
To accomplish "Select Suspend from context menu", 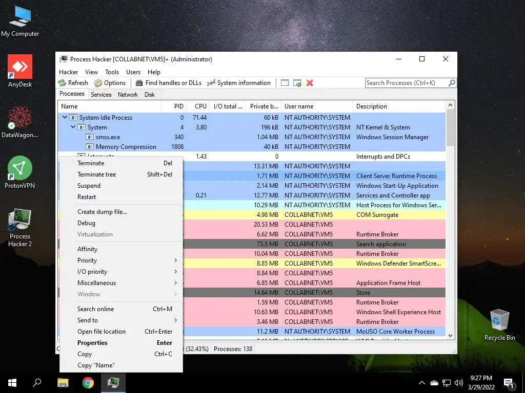I will pyautogui.click(x=121, y=185).
